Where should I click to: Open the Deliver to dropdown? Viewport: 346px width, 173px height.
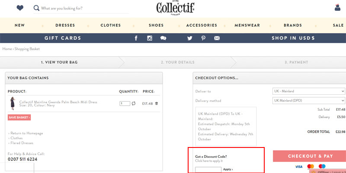pyautogui.click(x=309, y=91)
